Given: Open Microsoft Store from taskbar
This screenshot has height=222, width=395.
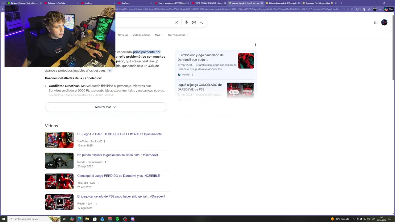Looking at the screenshot, I should point(95,219).
